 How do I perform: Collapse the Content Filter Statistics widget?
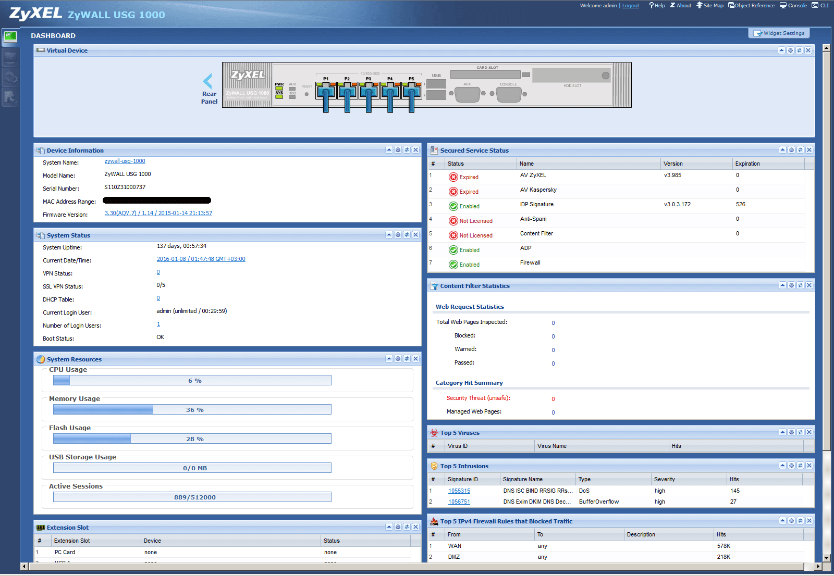click(783, 285)
